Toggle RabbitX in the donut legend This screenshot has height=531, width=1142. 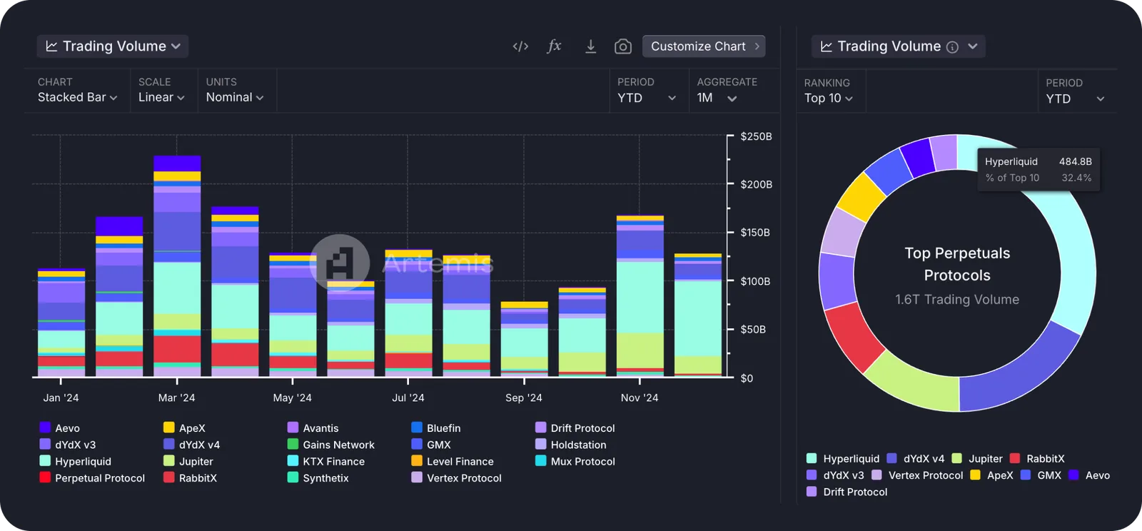(1037, 459)
